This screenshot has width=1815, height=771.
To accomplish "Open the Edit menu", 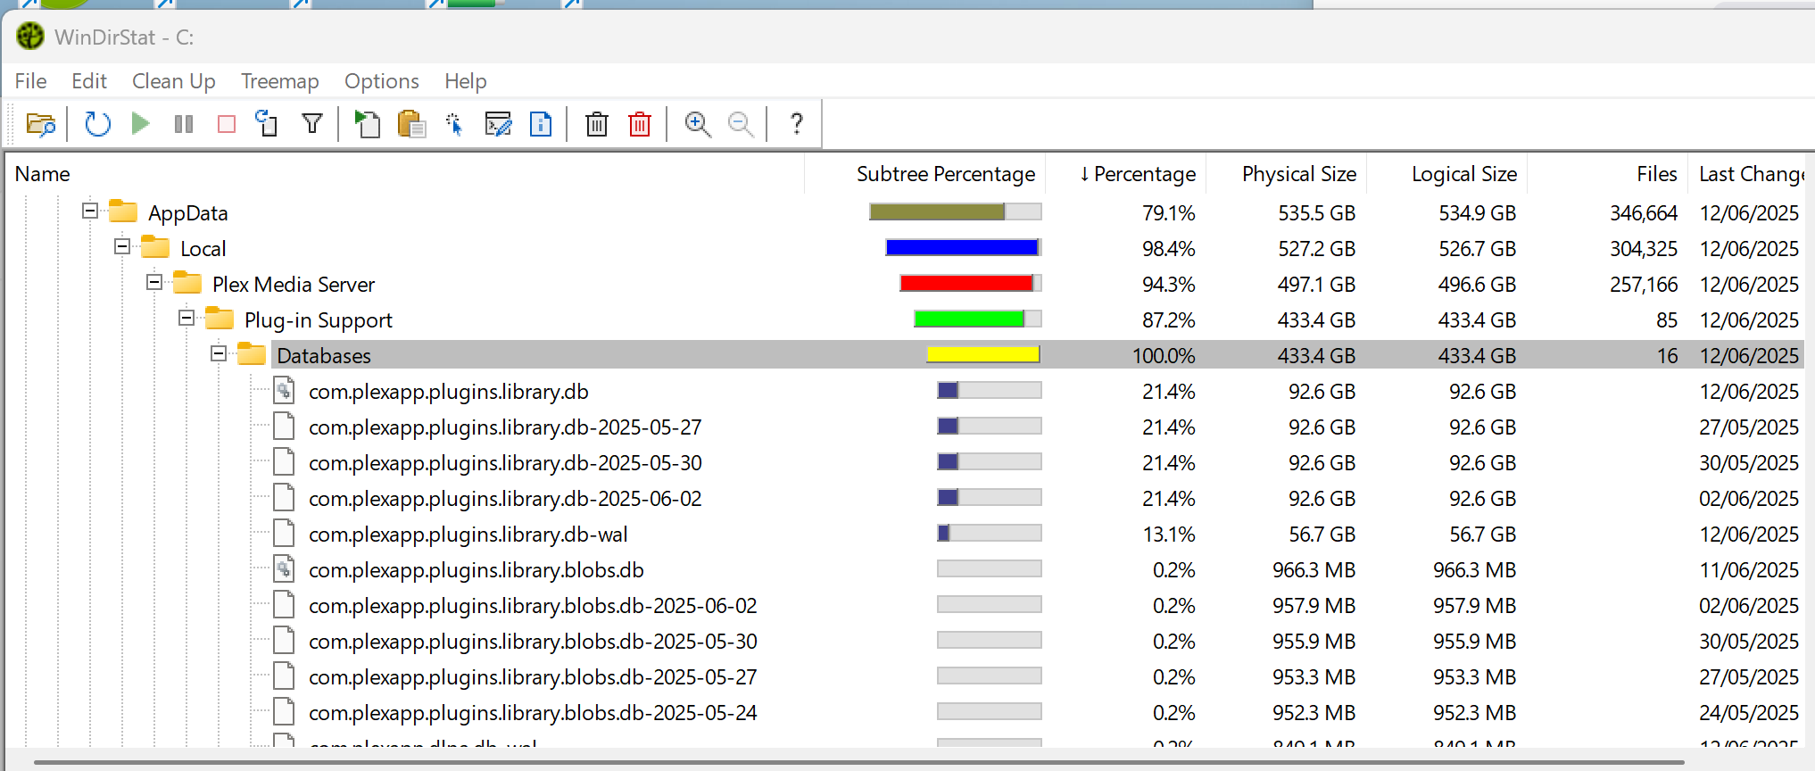I will (89, 81).
